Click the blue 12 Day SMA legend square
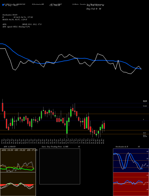This screenshot has height=196, width=149. (3, 5)
